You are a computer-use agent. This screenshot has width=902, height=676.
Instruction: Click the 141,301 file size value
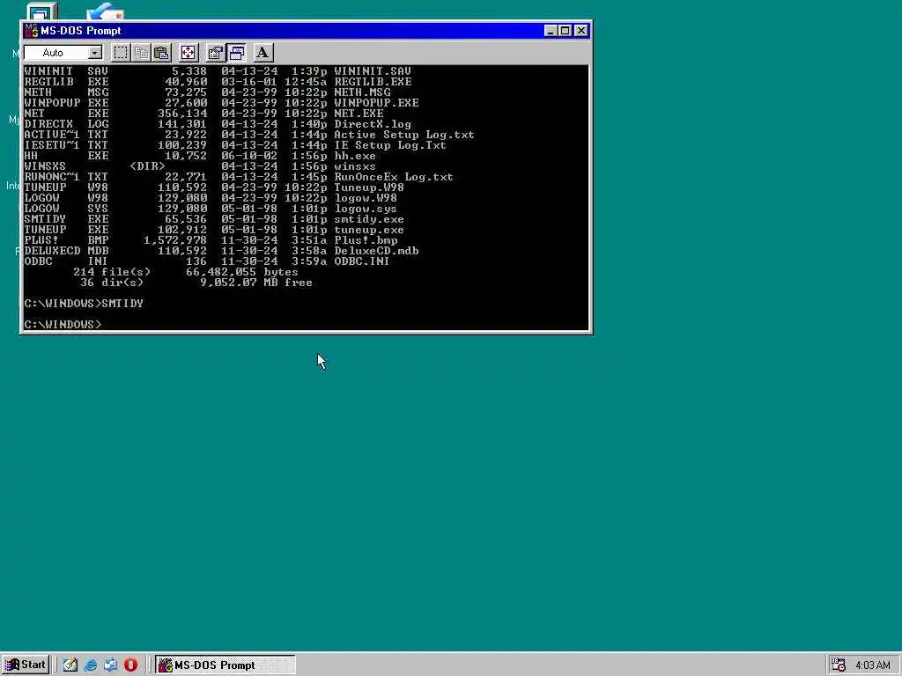pos(182,123)
